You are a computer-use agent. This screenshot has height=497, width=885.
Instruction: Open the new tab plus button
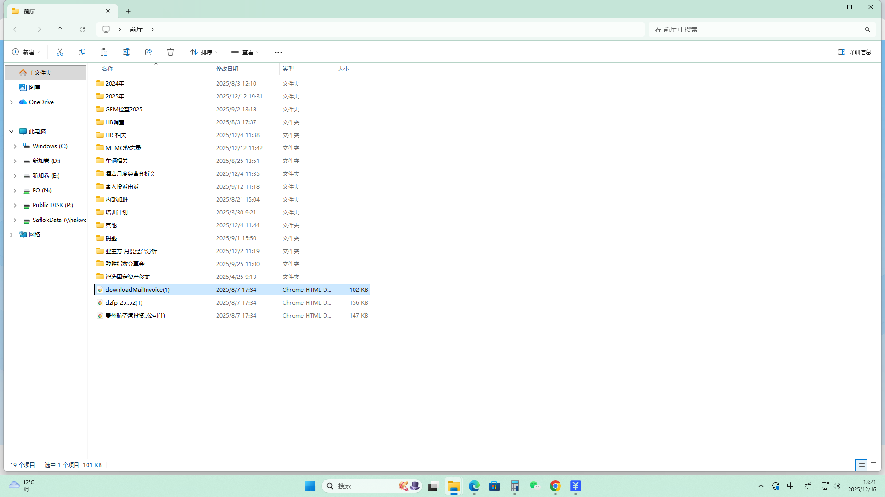pyautogui.click(x=129, y=11)
